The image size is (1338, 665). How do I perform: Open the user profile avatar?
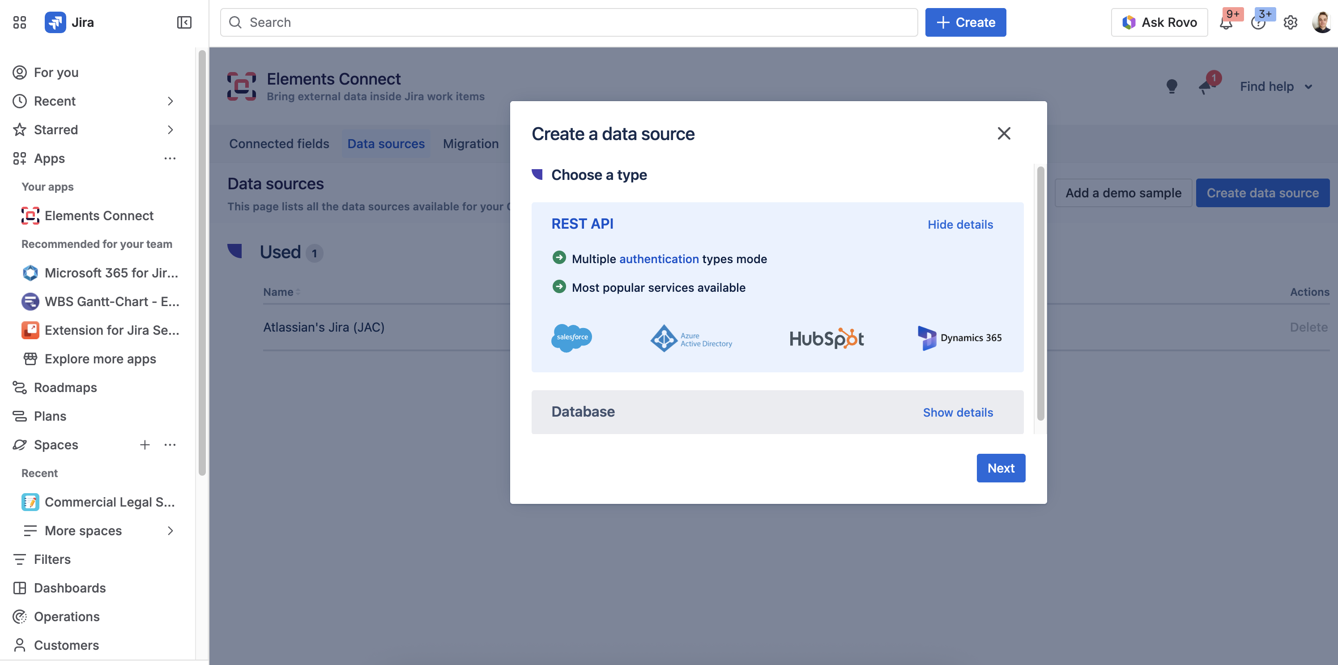[1322, 22]
